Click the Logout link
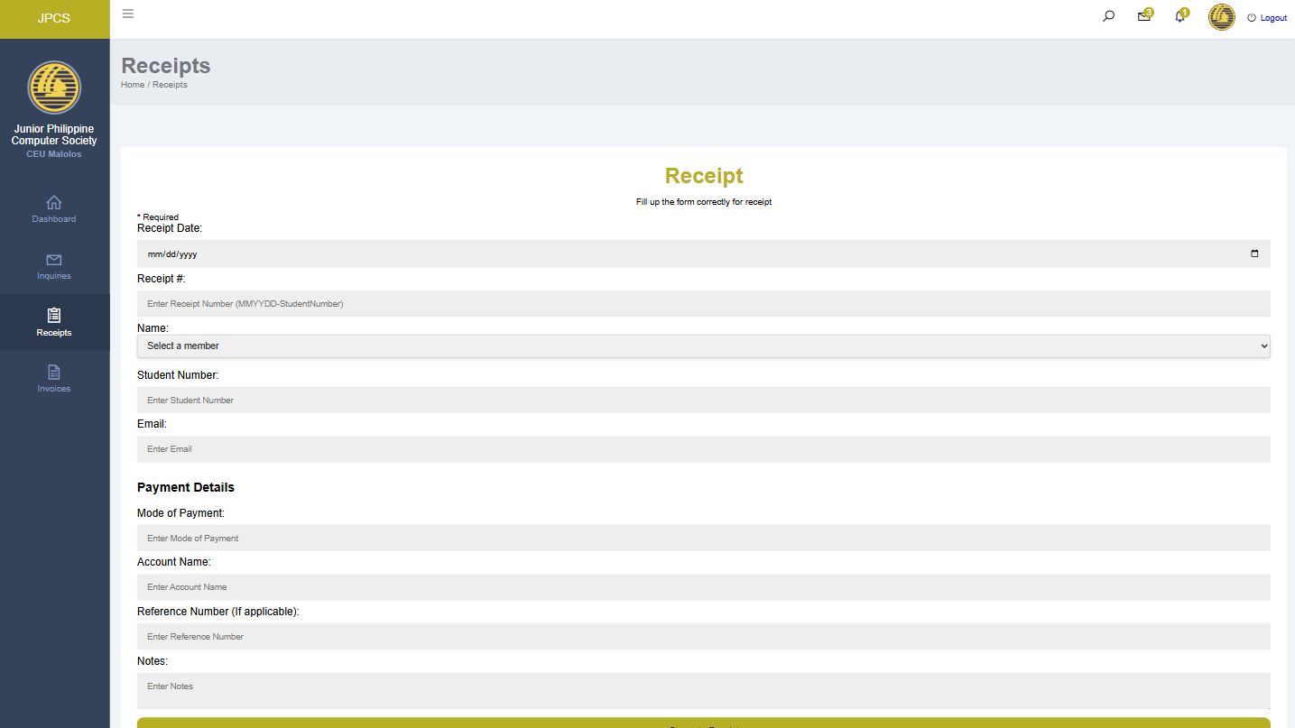1295x728 pixels. pos(1267,18)
